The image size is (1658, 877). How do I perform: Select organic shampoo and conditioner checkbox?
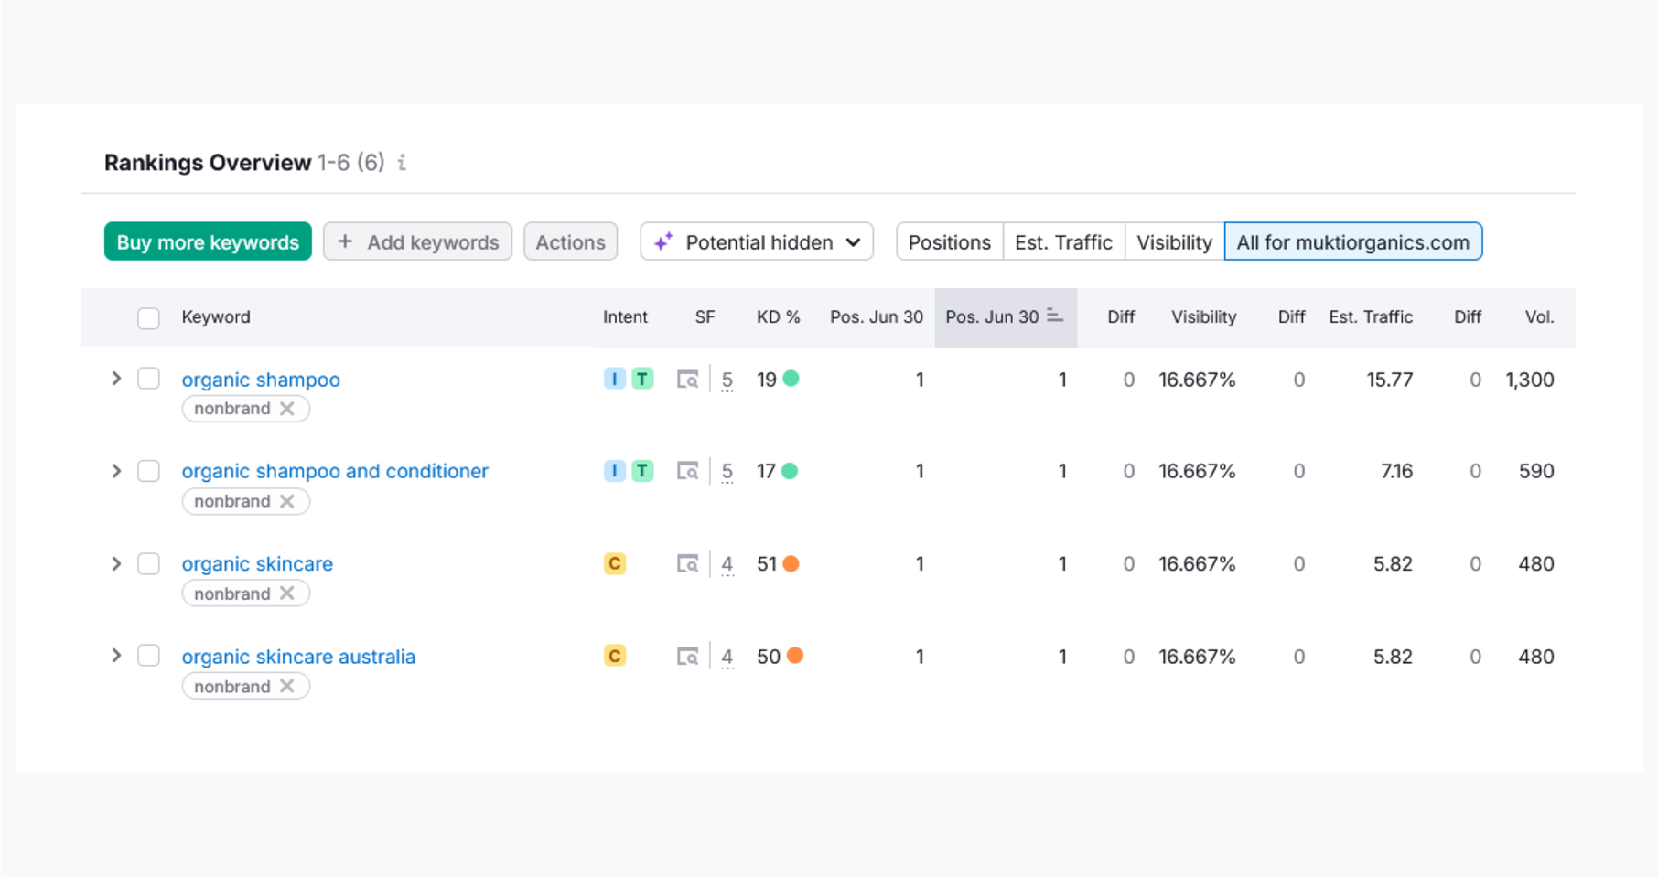(x=148, y=471)
